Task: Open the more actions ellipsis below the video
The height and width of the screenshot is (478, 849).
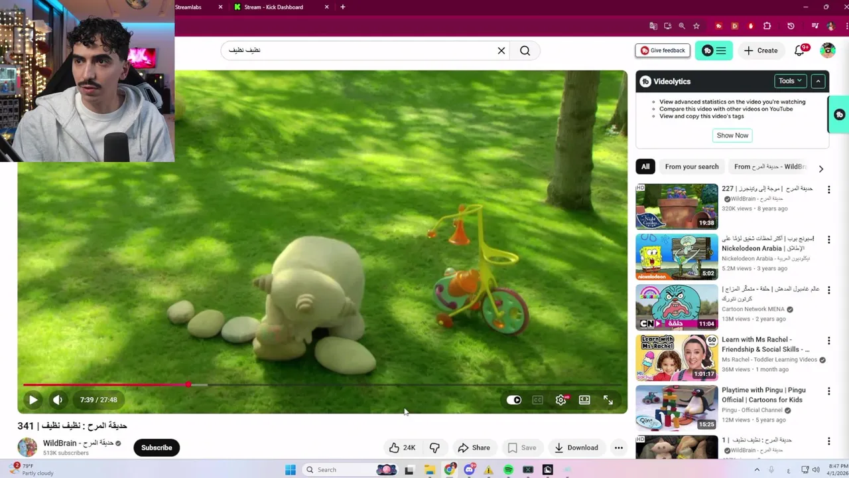Action: (619, 447)
